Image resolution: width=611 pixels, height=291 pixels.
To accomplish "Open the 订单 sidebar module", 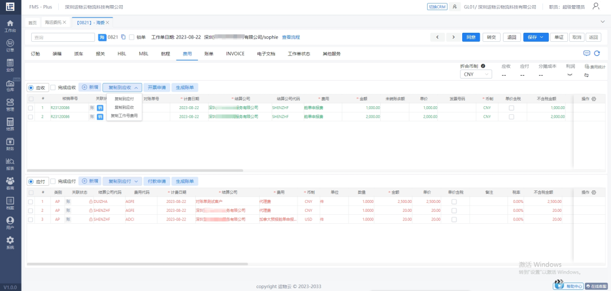I will 11,46.
